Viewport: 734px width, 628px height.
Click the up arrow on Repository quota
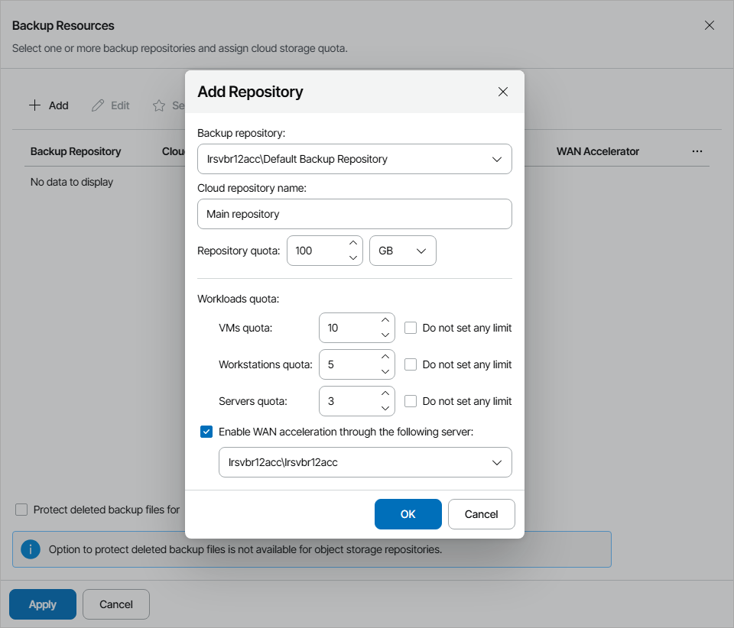pyautogui.click(x=352, y=244)
